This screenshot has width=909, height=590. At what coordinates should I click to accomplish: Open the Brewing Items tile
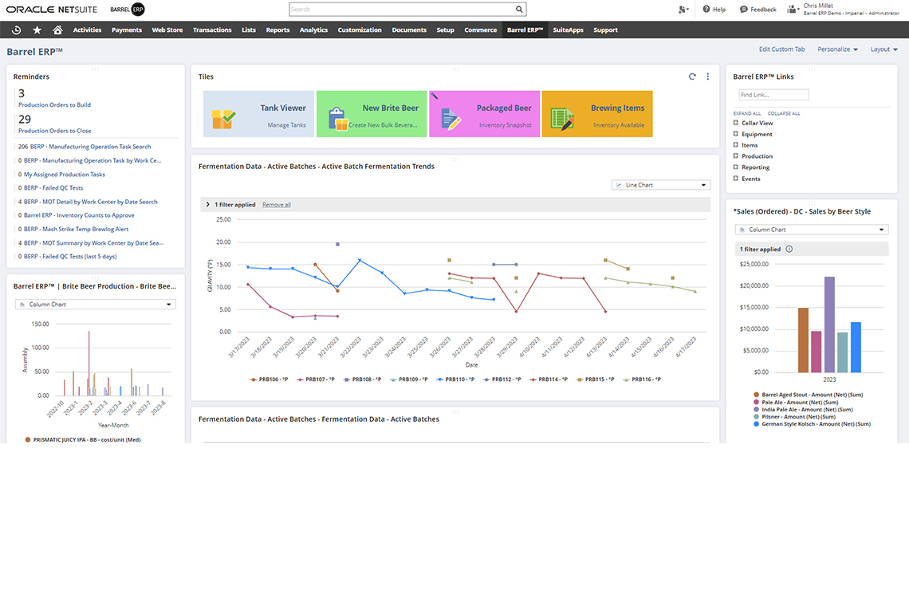pyautogui.click(x=597, y=114)
